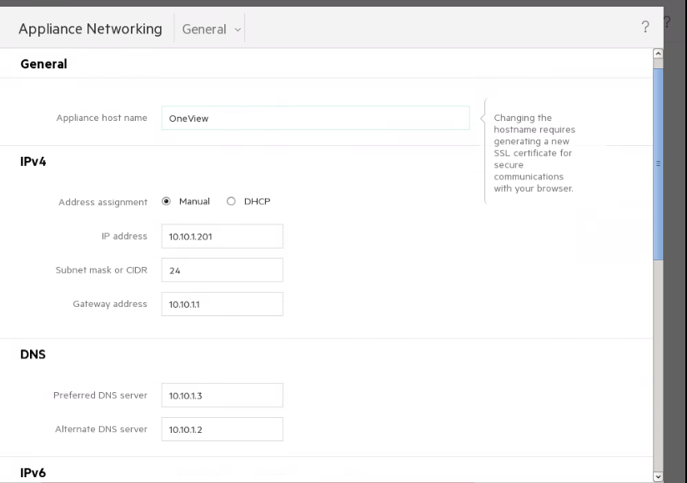This screenshot has width=687, height=483.
Task: Click the vertical scrollbar thumb
Action: coord(658,163)
